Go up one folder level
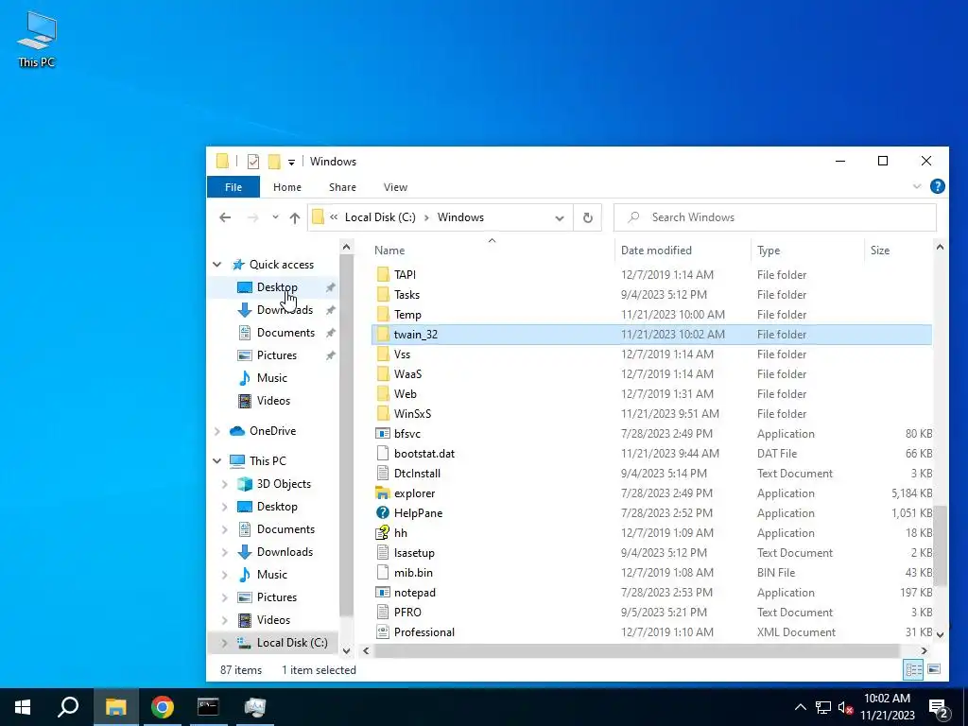This screenshot has width=968, height=726. [x=295, y=217]
